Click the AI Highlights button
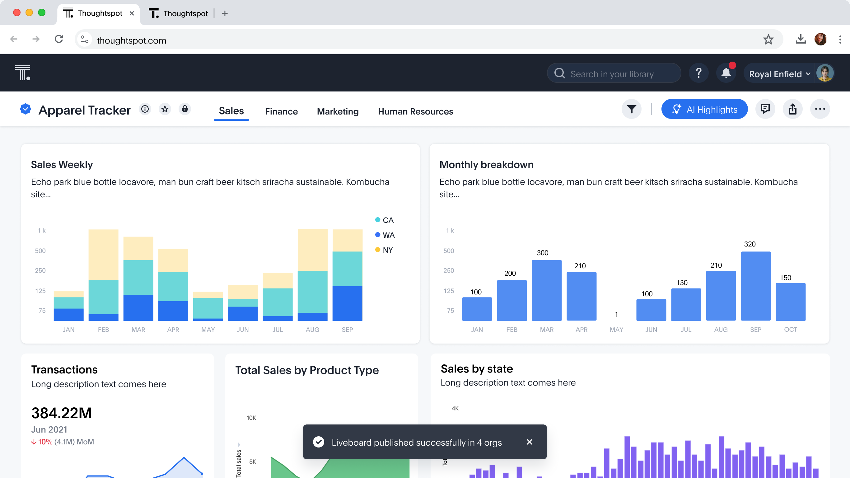Image resolution: width=850 pixels, height=478 pixels. (704, 109)
